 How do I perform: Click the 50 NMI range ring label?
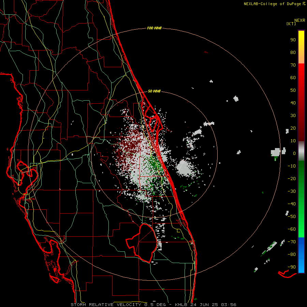point(154,91)
